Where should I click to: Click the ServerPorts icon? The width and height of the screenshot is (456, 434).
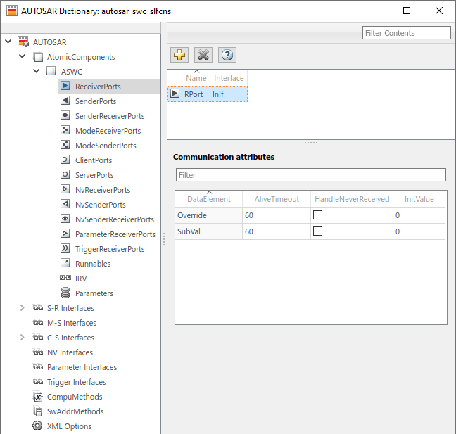tap(65, 174)
